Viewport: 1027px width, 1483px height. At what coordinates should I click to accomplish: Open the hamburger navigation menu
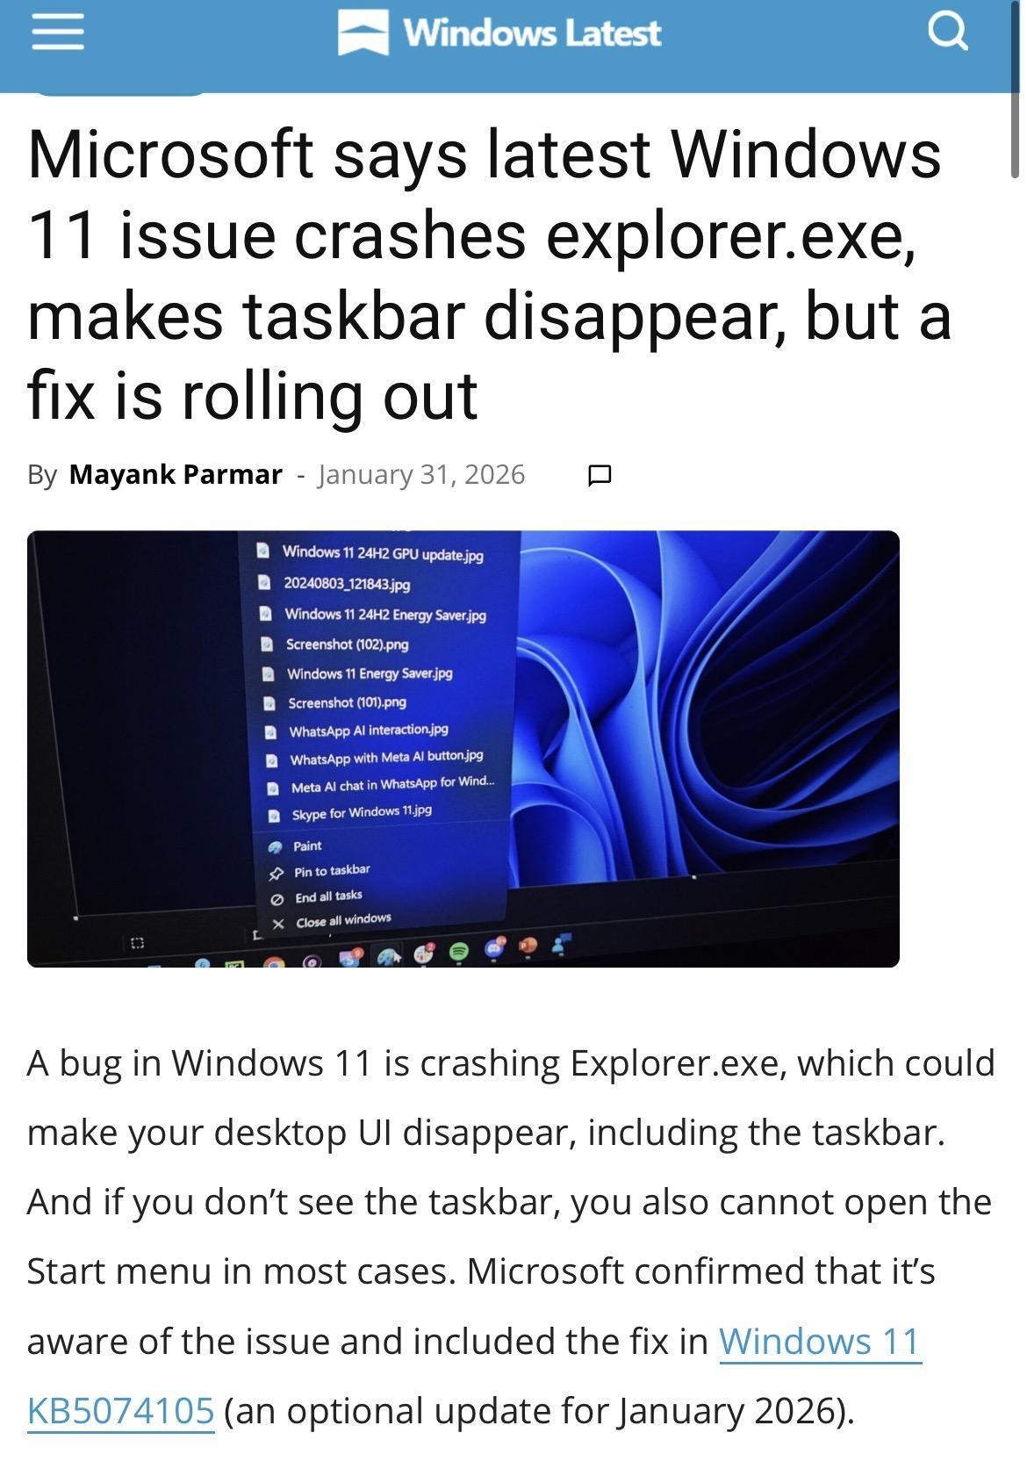click(58, 32)
